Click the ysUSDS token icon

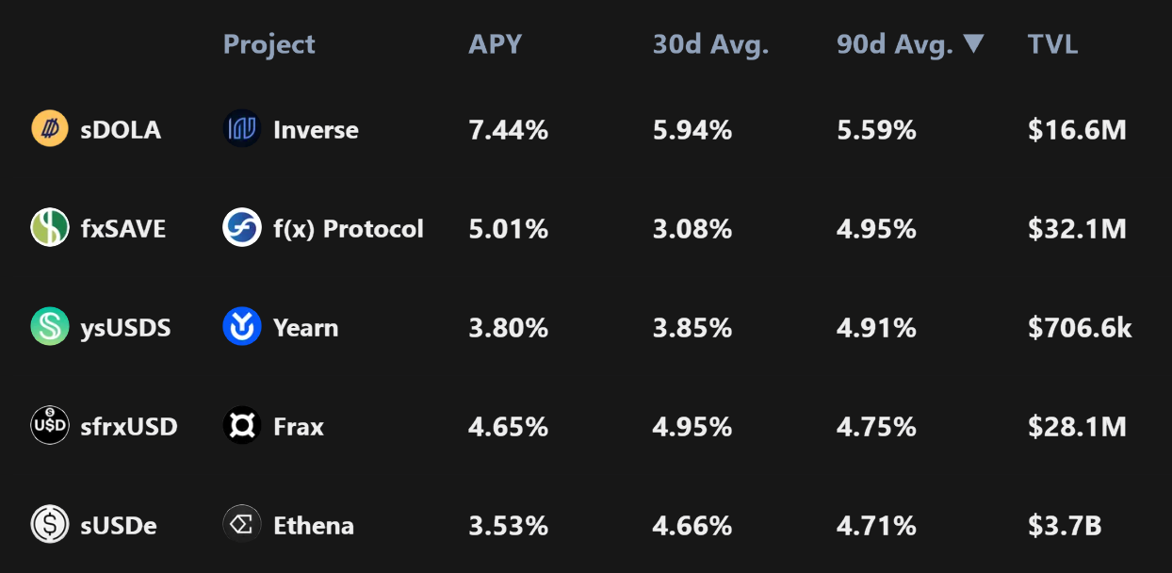point(50,327)
